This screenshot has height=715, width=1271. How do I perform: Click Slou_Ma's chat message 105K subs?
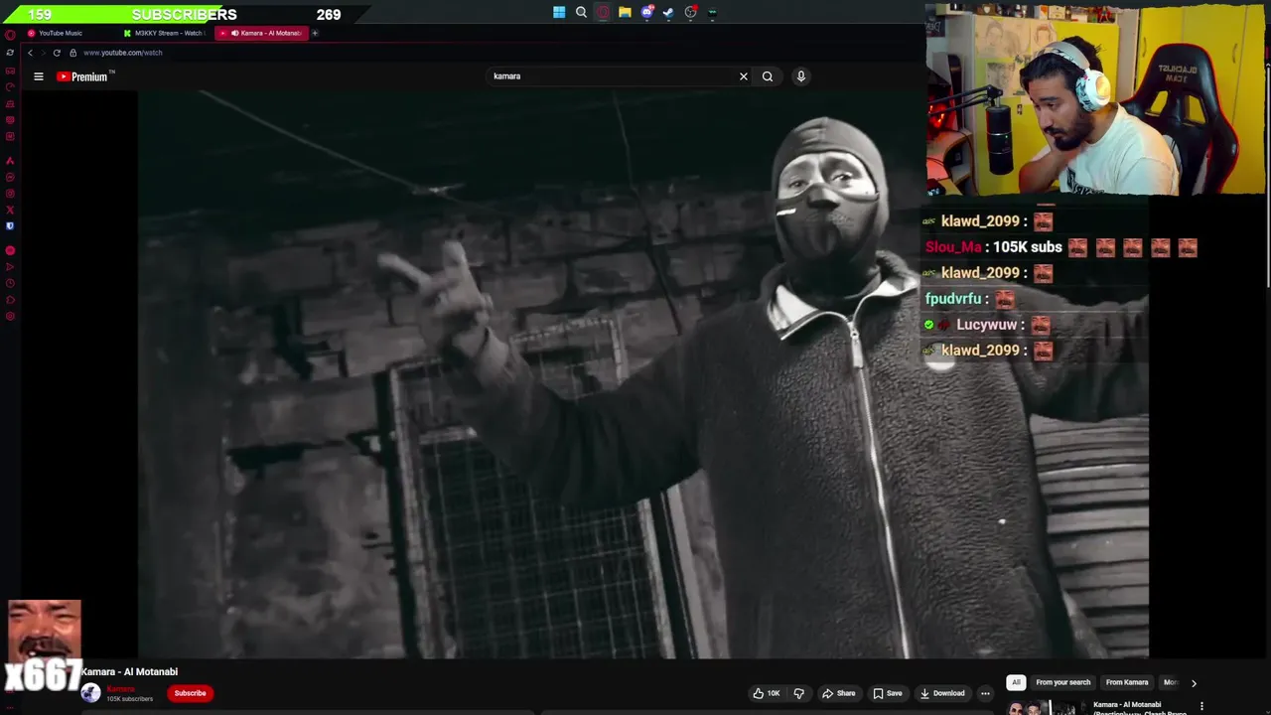click(1026, 247)
